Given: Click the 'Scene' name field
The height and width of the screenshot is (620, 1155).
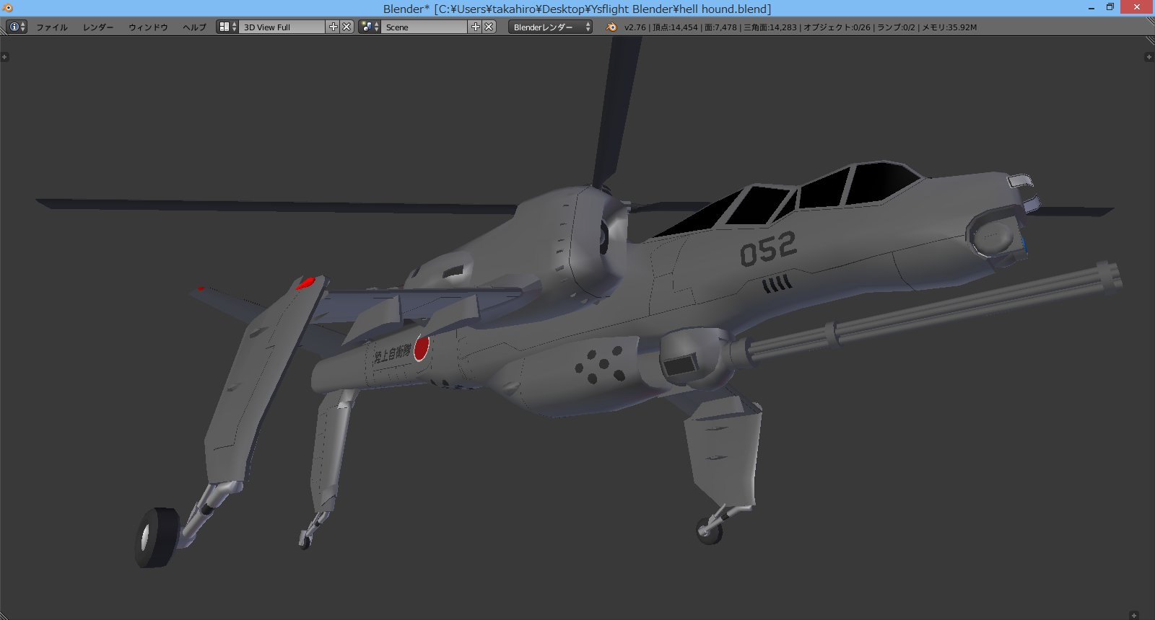Looking at the screenshot, I should click(x=424, y=27).
